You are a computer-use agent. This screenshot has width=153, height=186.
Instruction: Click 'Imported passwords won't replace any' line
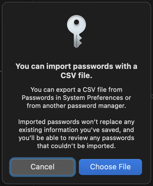click(x=76, y=122)
